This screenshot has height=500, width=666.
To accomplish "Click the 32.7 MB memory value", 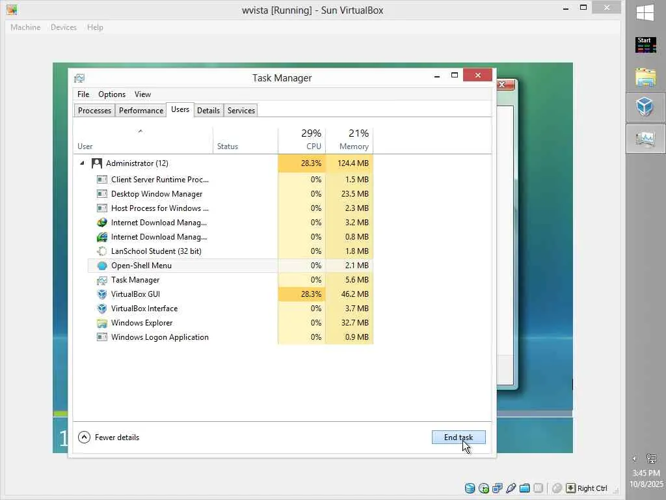I will (x=354, y=323).
